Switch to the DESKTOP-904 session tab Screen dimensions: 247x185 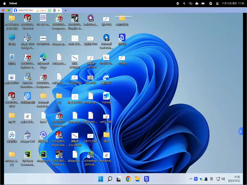coord(25,10)
